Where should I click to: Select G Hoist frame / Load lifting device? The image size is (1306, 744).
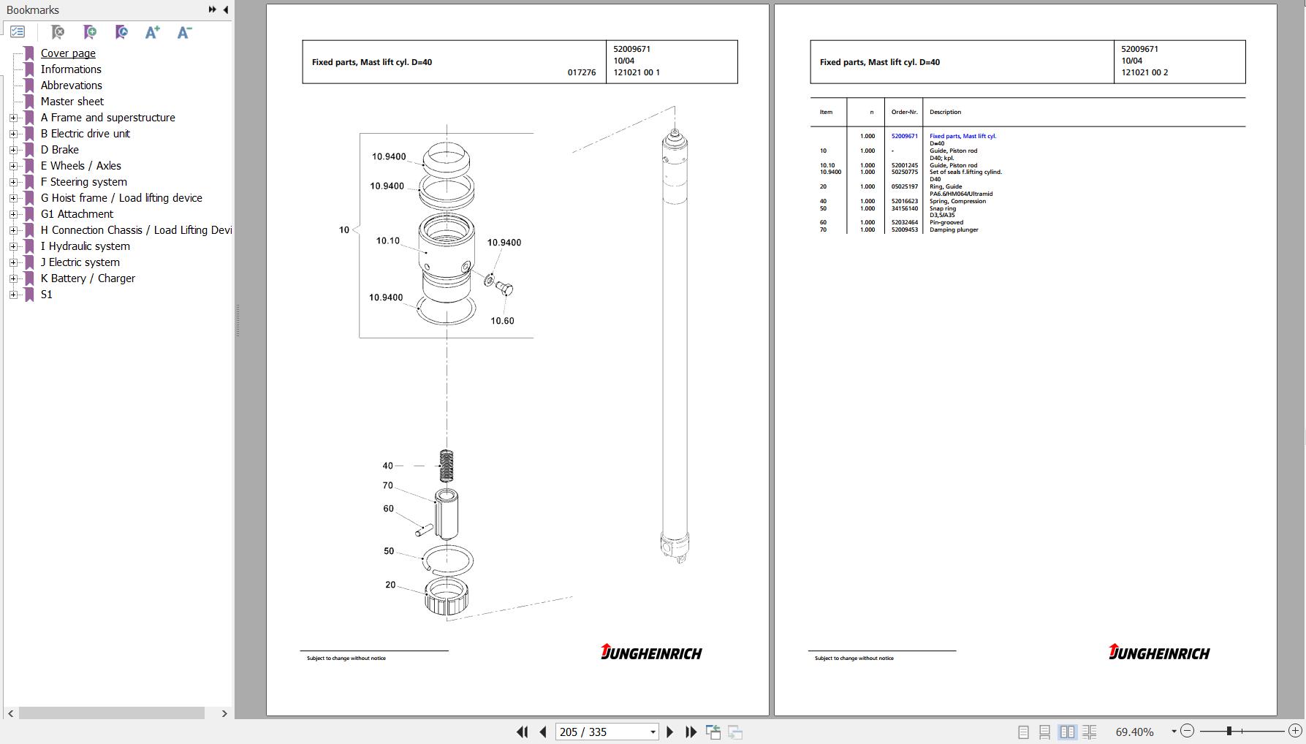click(x=121, y=198)
